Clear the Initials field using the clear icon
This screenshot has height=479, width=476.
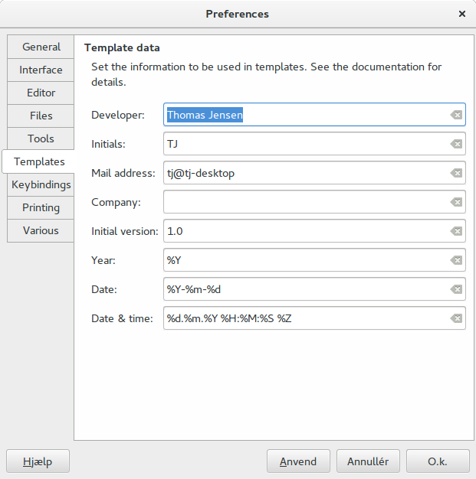(456, 144)
